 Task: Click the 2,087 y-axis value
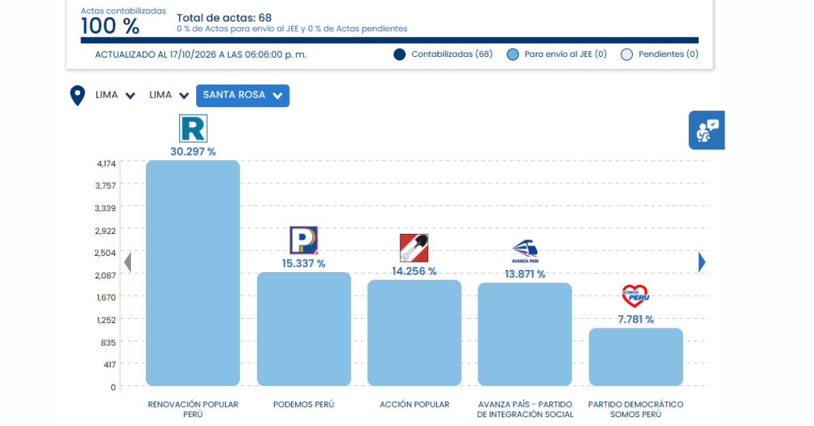pos(106,275)
